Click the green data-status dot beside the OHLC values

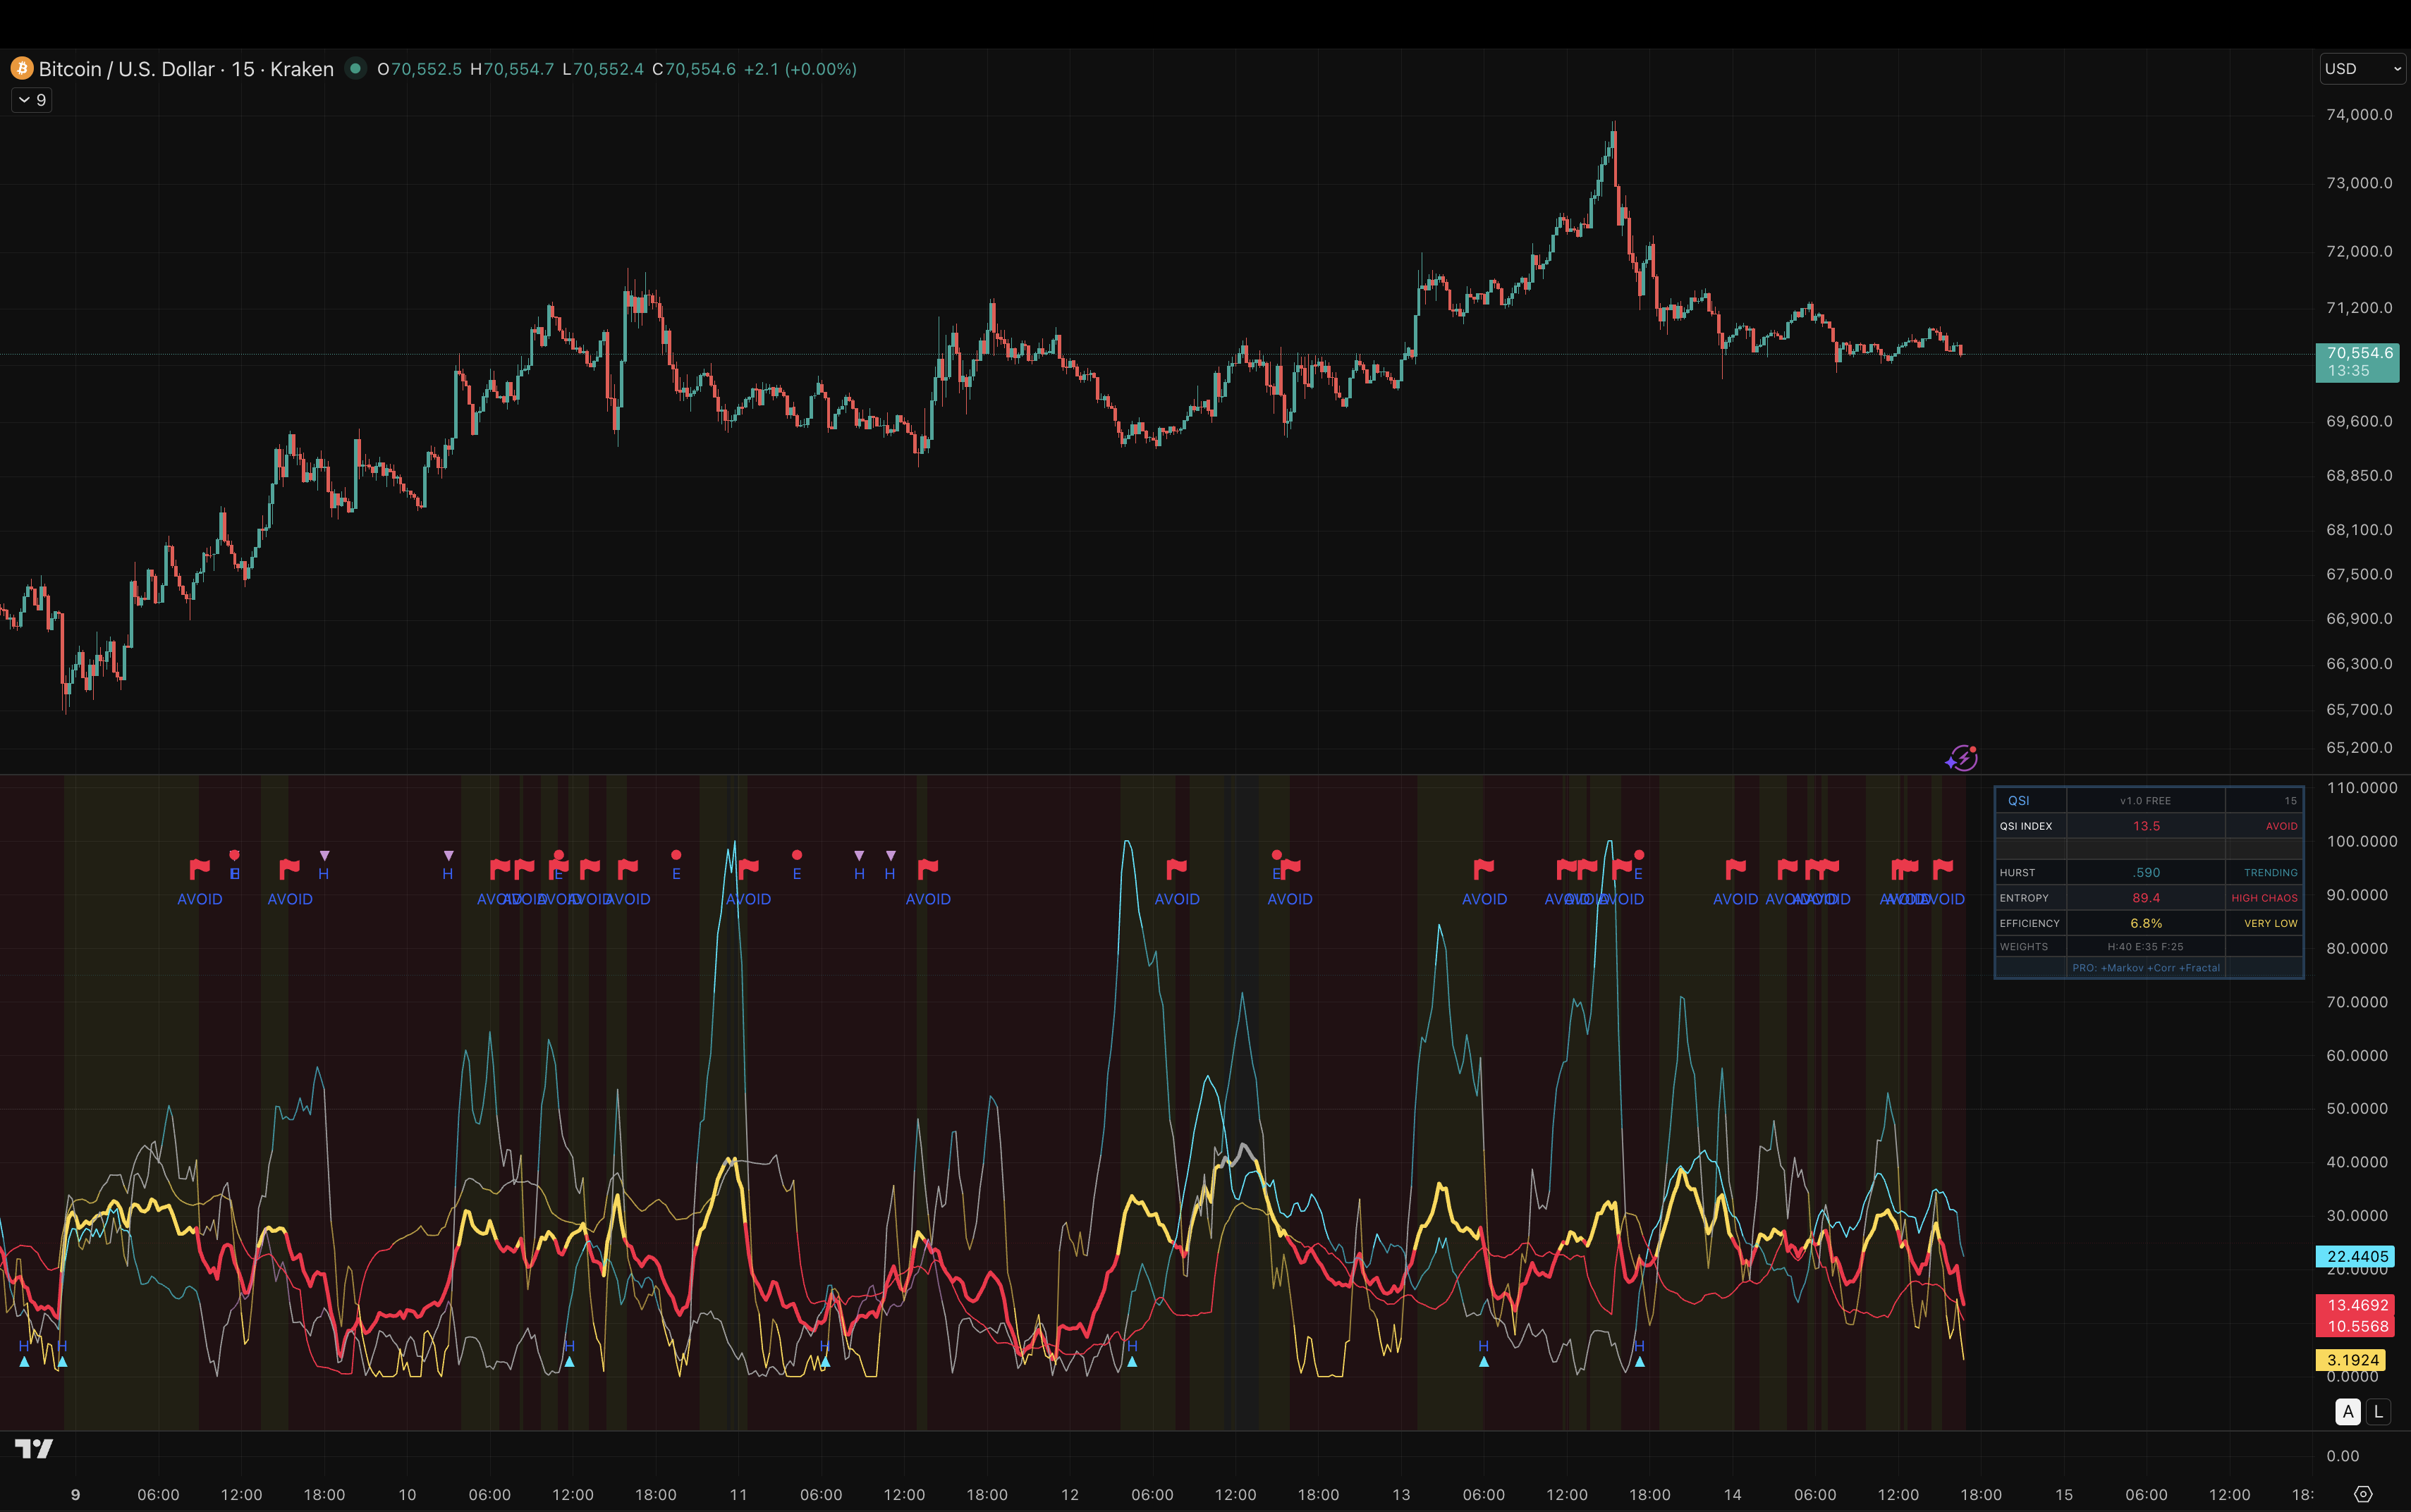point(356,69)
